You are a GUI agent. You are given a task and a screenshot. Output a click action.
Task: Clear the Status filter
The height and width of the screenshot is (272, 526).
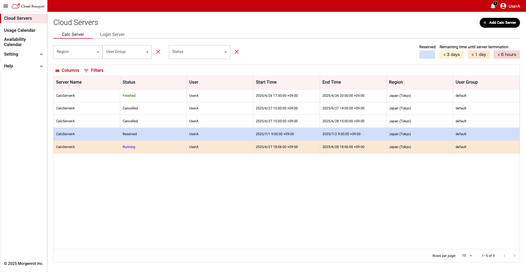click(x=236, y=52)
